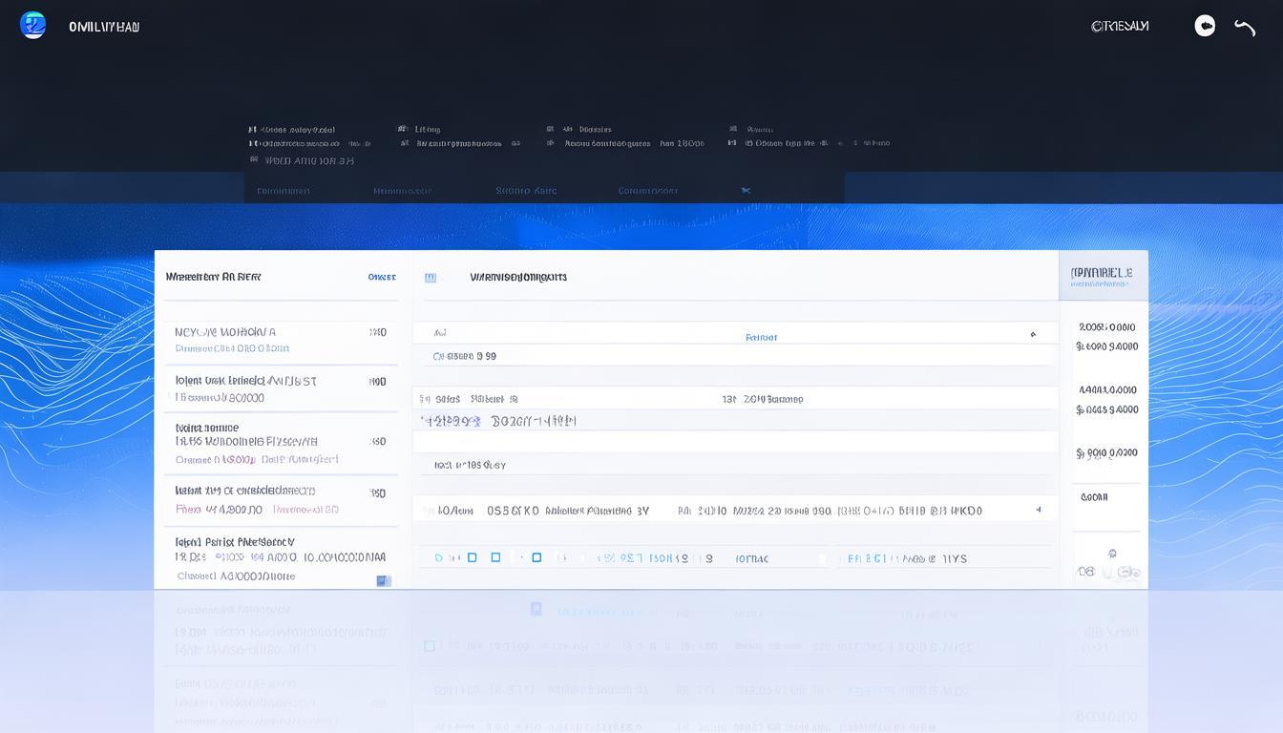Click the blue circular app logo
Image resolution: width=1283 pixels, height=733 pixels.
(x=33, y=26)
